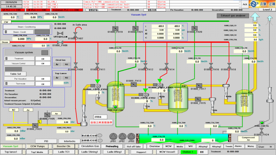Open the Alloying1 screen tab
Image resolution: width=276 pixels, height=155 pixels.
coord(203,146)
